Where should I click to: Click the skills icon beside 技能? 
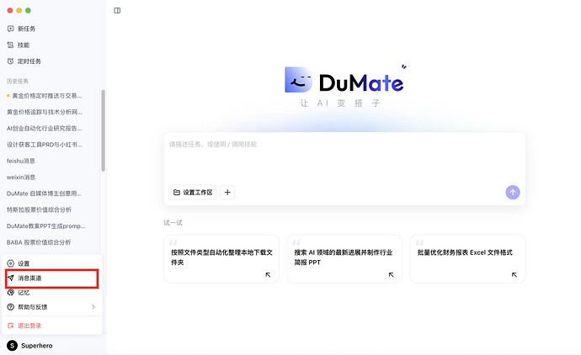point(10,45)
